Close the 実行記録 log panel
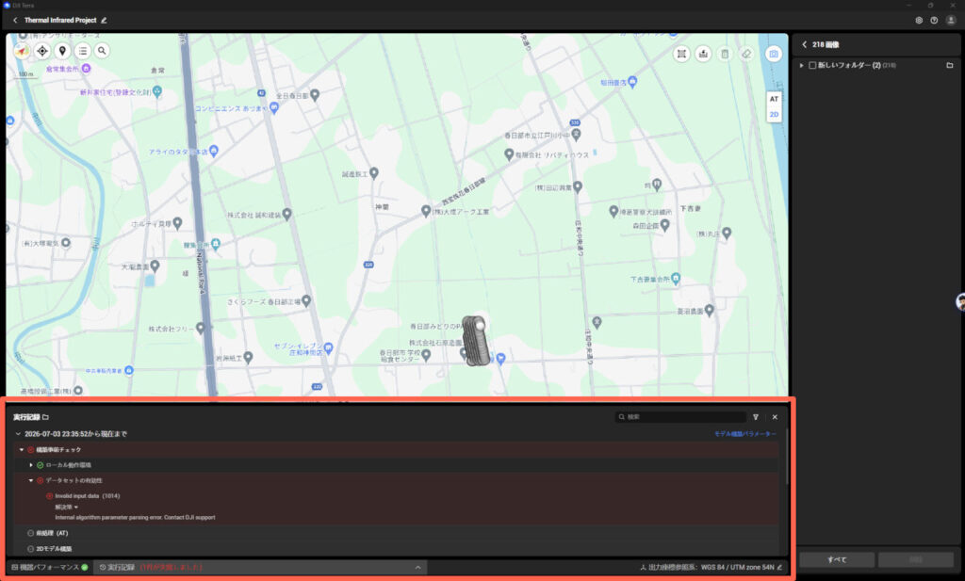Image resolution: width=965 pixels, height=581 pixels. tap(775, 417)
